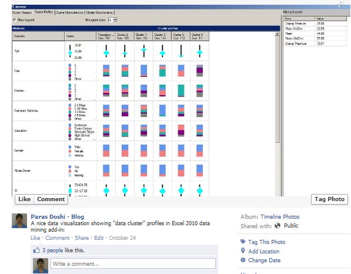Click the location pin icon
The width and height of the screenshot is (351, 274).
coord(243,250)
